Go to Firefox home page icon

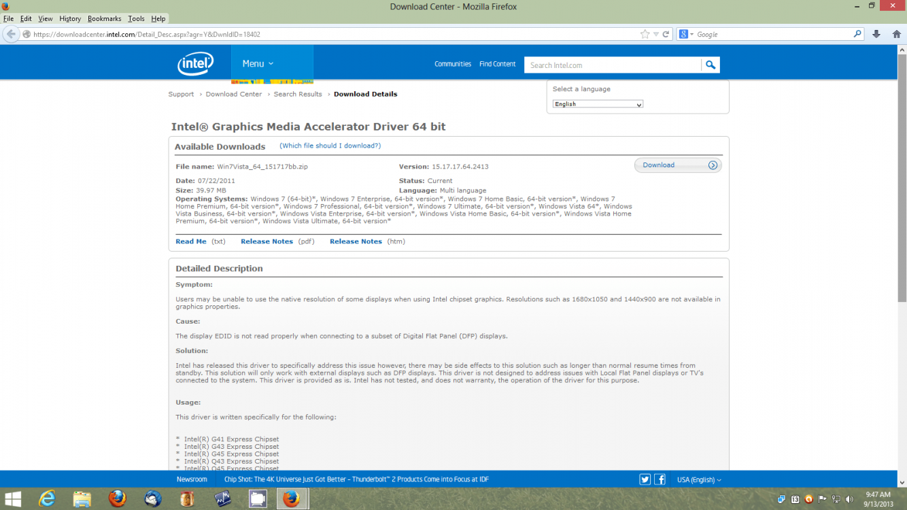[x=896, y=34]
